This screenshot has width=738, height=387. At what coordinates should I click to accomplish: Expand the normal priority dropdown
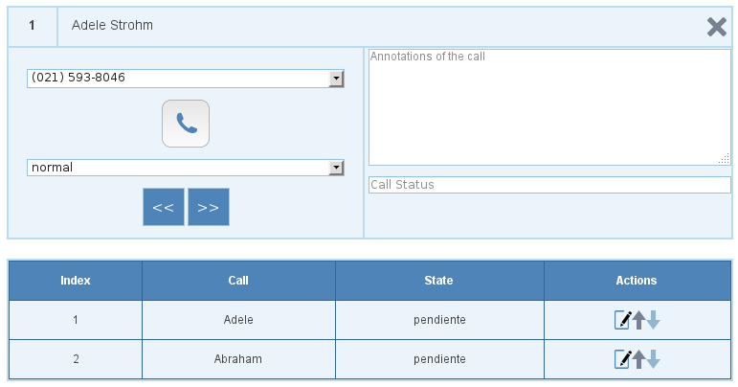[x=336, y=168]
